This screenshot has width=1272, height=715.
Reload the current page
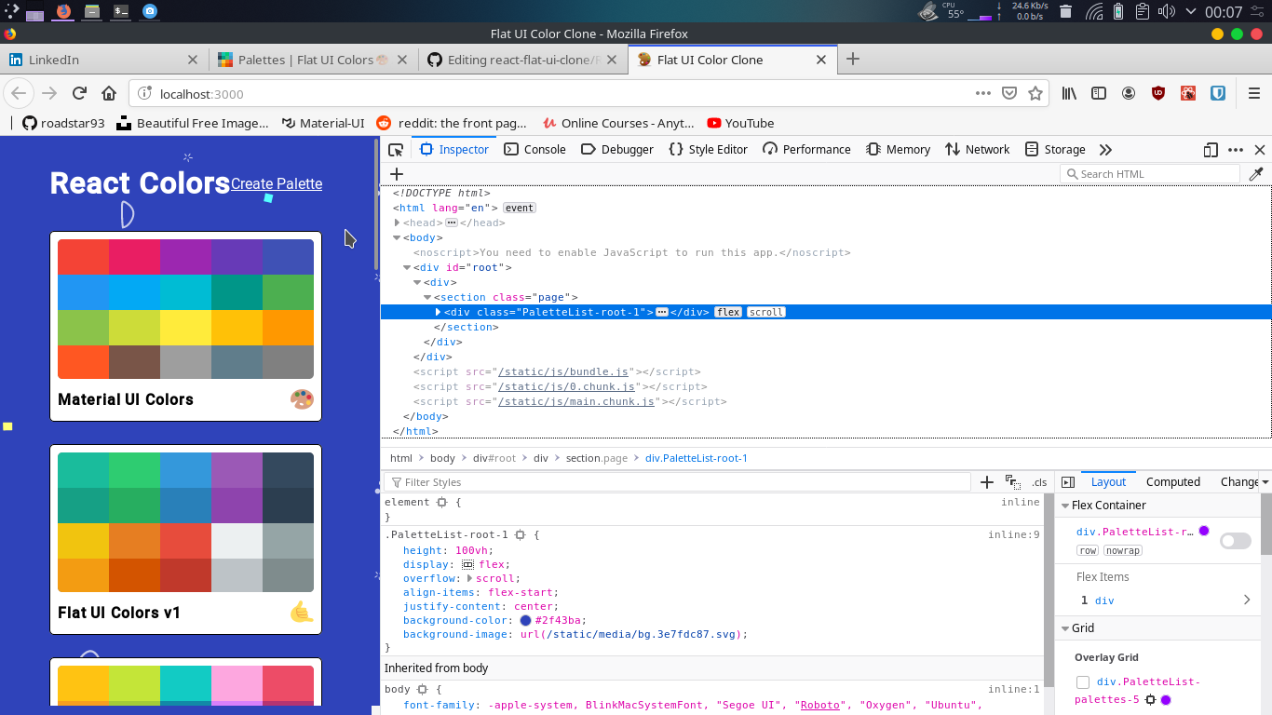(x=79, y=93)
